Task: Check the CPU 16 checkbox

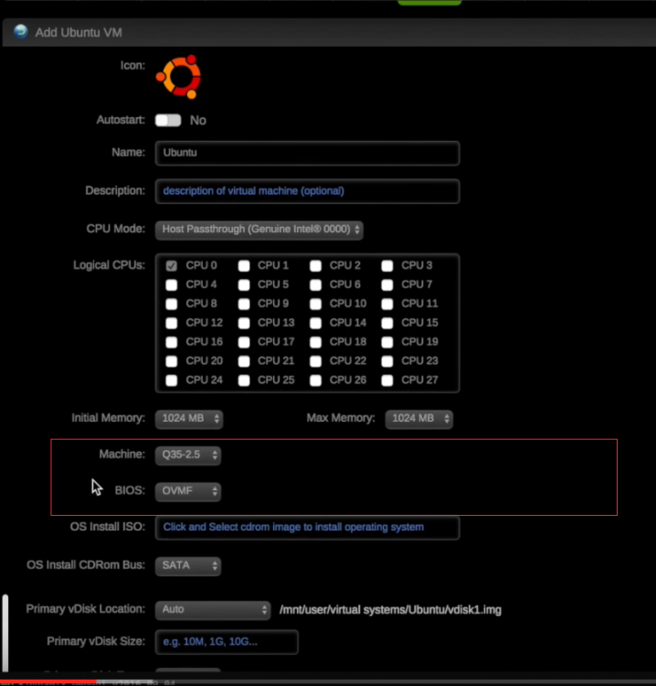Action: point(172,342)
